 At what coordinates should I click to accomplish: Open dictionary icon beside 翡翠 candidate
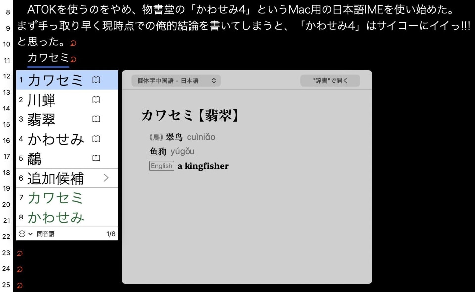click(x=96, y=119)
